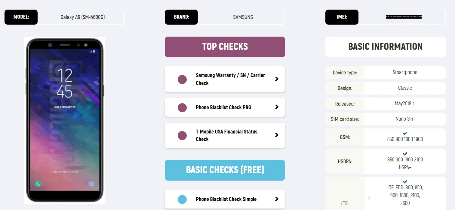The image size is (455, 210).
Task: Expand Phone Blacklist Check Simple arrow
Action: 277,199
